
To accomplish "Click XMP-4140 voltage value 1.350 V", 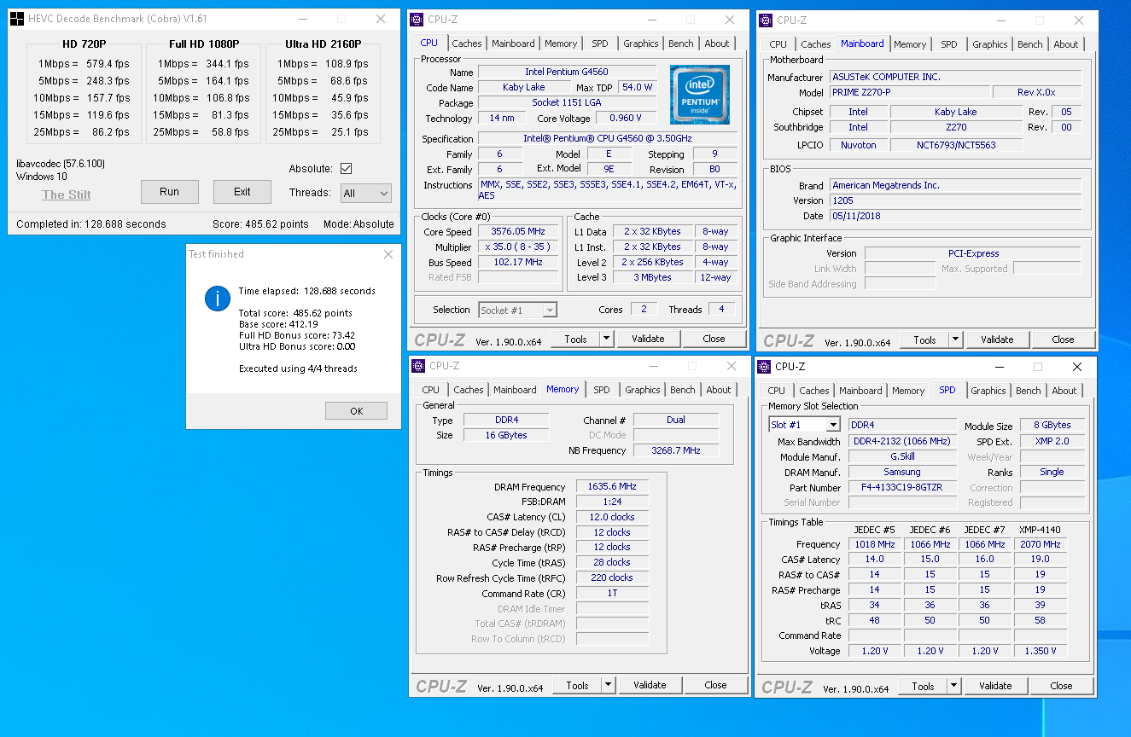I will click(x=1040, y=652).
